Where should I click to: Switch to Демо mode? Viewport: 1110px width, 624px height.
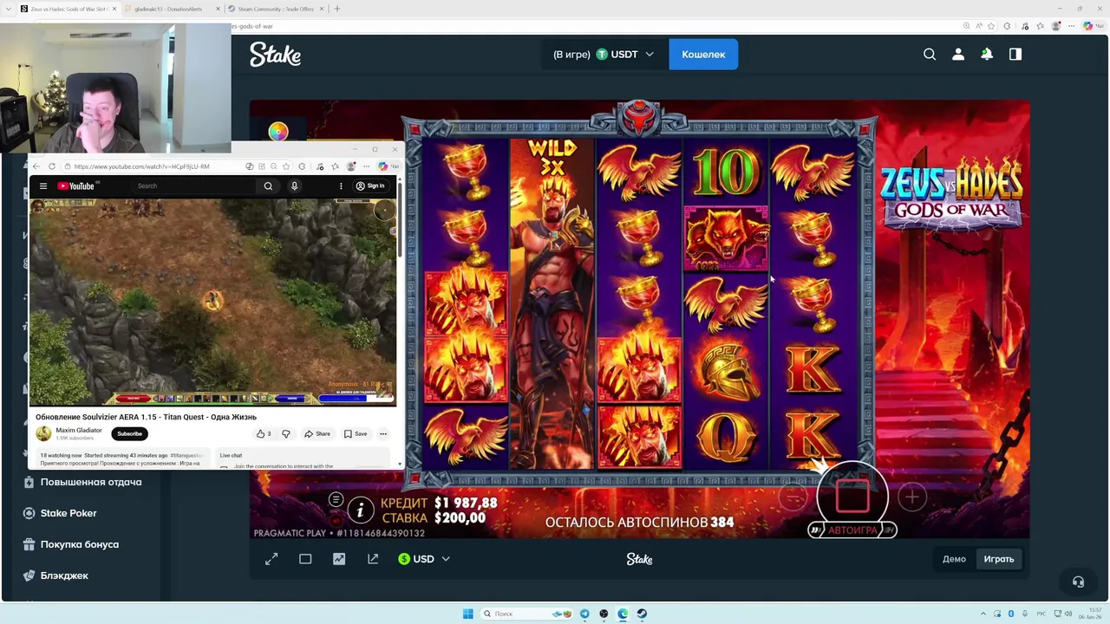(x=954, y=559)
